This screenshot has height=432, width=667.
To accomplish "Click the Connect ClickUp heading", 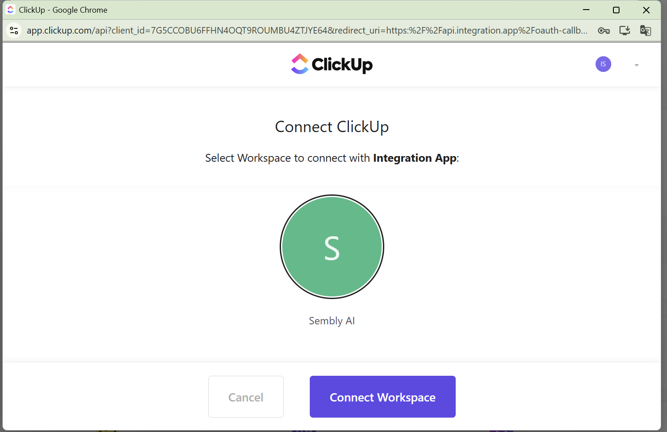I will point(332,127).
